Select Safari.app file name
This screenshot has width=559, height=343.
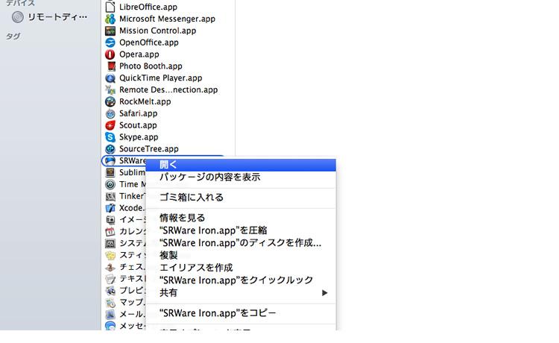[x=138, y=113]
